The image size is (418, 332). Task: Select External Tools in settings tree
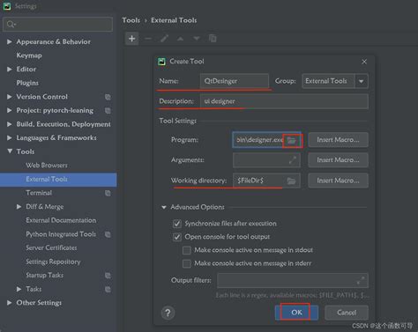tap(58, 180)
